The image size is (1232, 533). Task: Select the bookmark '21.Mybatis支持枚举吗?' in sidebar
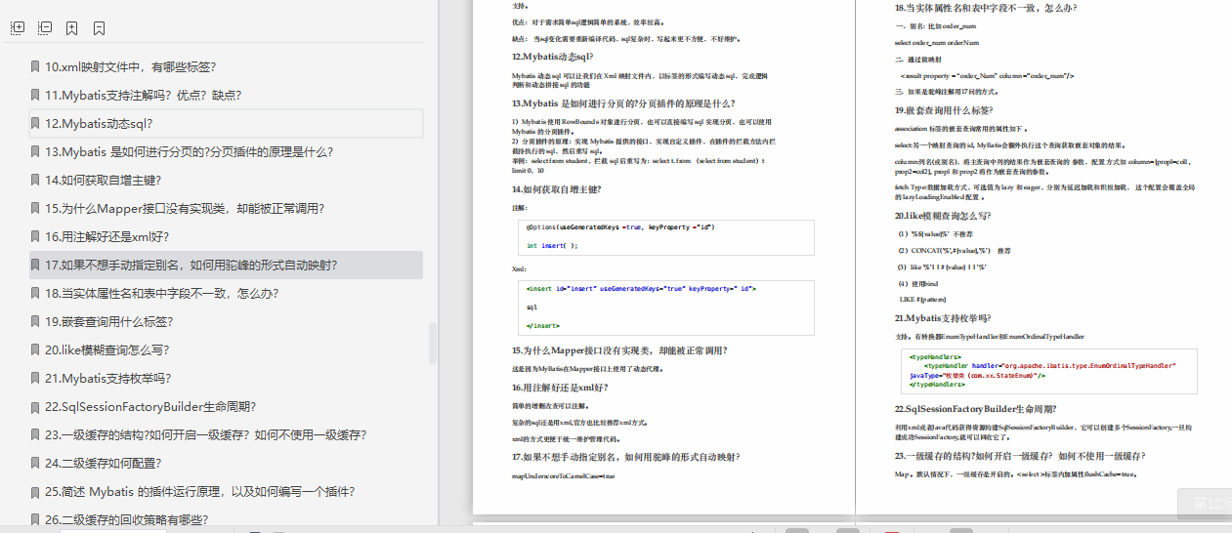point(108,378)
